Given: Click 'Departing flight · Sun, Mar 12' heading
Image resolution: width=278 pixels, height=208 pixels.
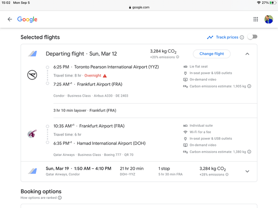Looking at the screenshot, I should point(81,54).
